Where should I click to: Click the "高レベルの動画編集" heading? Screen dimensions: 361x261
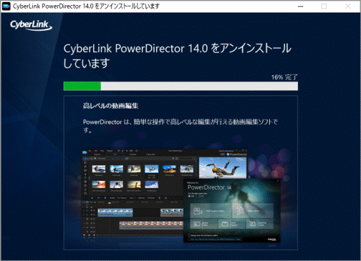(111, 106)
